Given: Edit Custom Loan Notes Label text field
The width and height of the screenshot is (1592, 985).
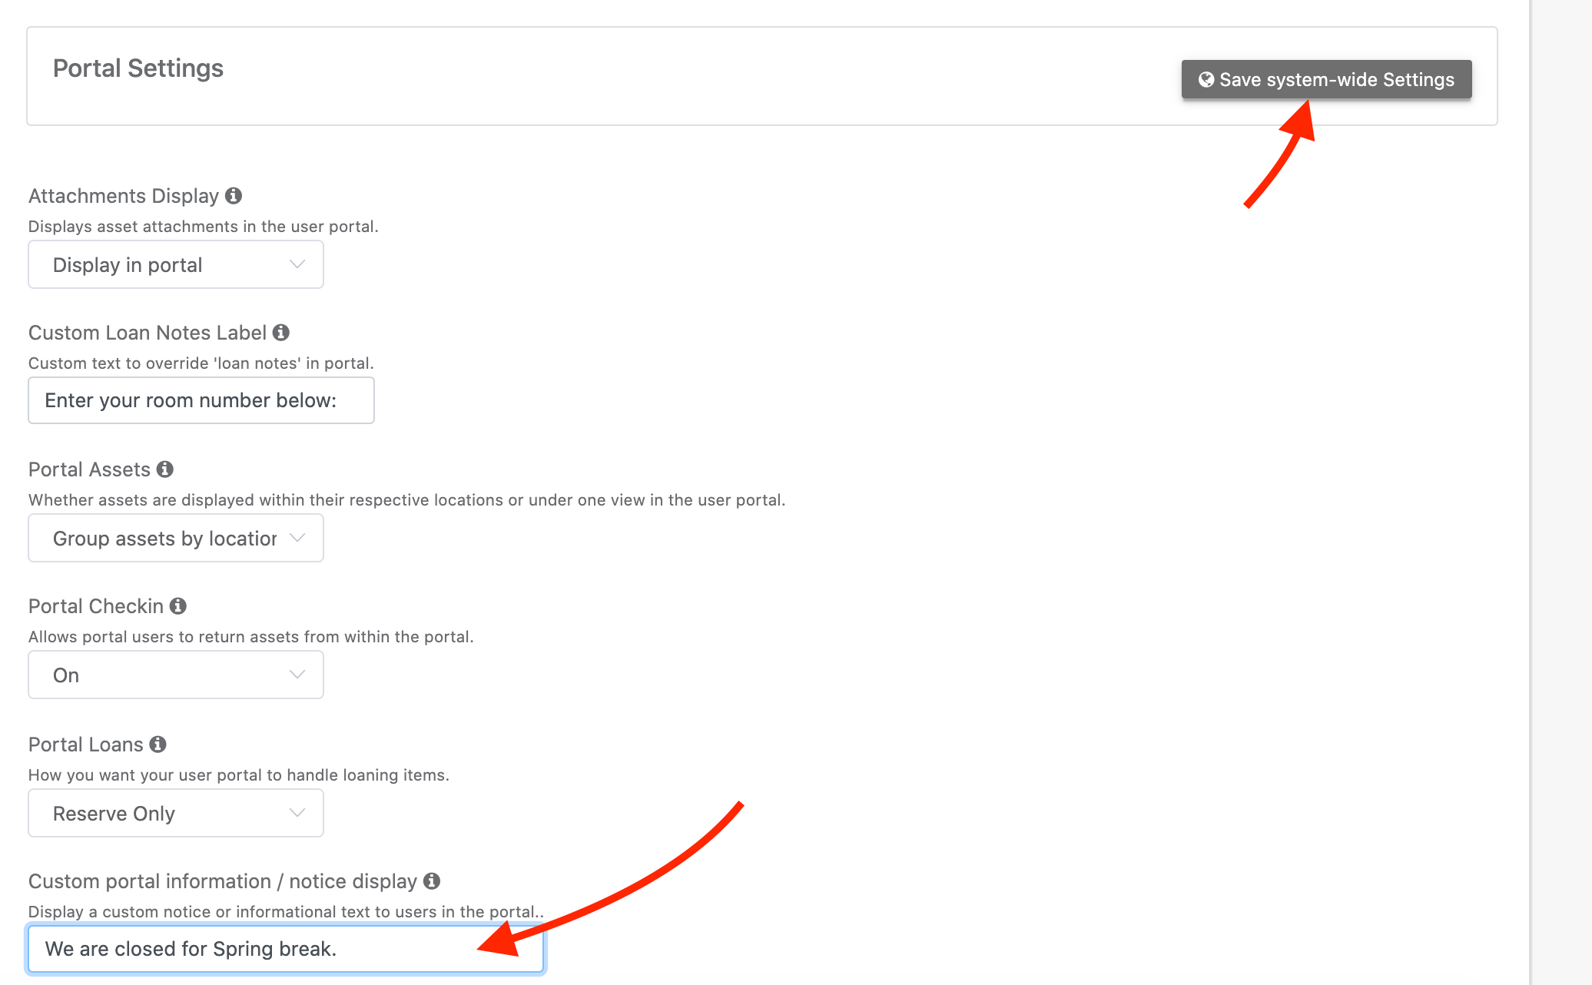Looking at the screenshot, I should click(x=199, y=400).
